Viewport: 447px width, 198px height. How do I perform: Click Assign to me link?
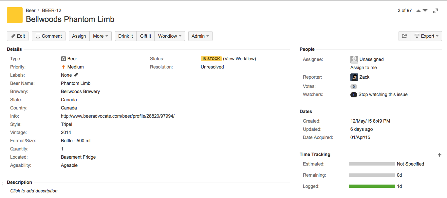363,68
